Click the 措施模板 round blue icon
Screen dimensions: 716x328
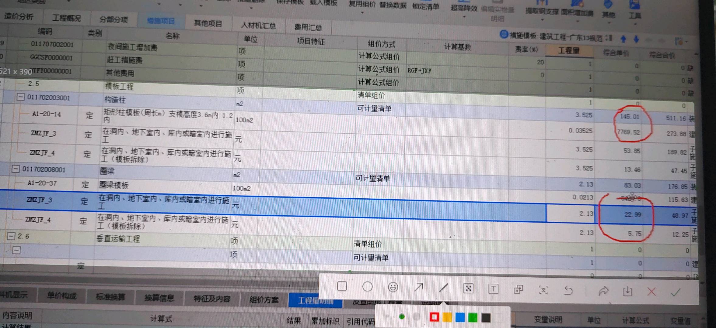[x=504, y=34]
